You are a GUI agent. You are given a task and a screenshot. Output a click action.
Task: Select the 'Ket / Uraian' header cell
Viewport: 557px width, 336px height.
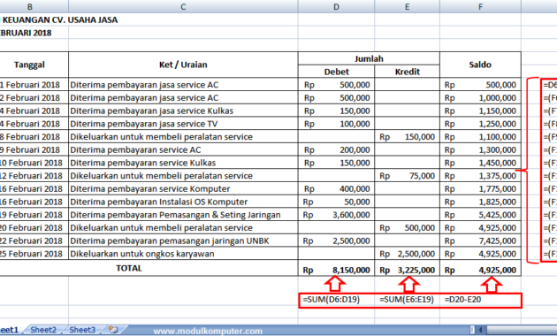click(x=183, y=65)
